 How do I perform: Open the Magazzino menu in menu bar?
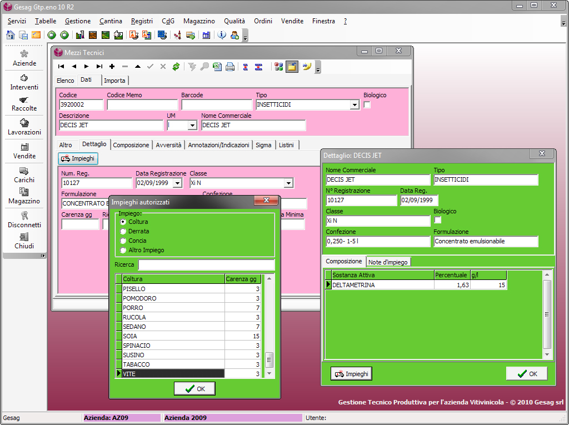199,21
